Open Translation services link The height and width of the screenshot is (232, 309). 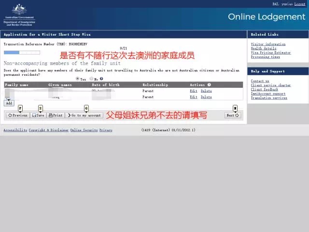268,98
